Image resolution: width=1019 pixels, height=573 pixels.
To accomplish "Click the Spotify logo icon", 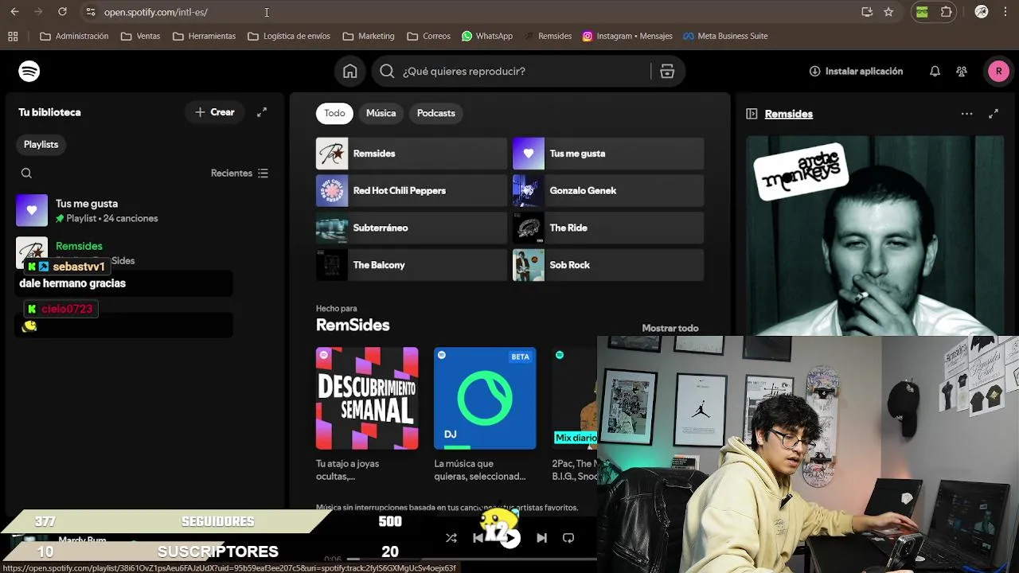I will click(x=29, y=72).
